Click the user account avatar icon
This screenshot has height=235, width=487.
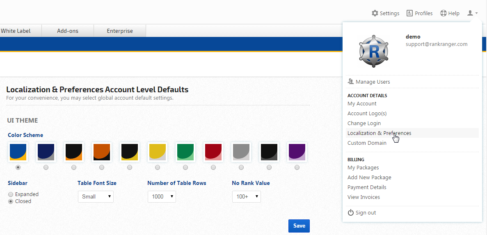(471, 13)
